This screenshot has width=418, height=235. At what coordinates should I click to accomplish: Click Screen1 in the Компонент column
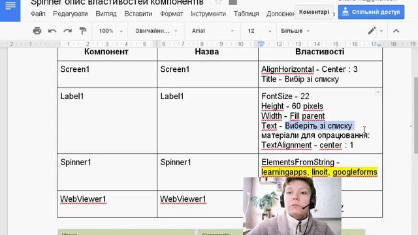click(x=75, y=69)
